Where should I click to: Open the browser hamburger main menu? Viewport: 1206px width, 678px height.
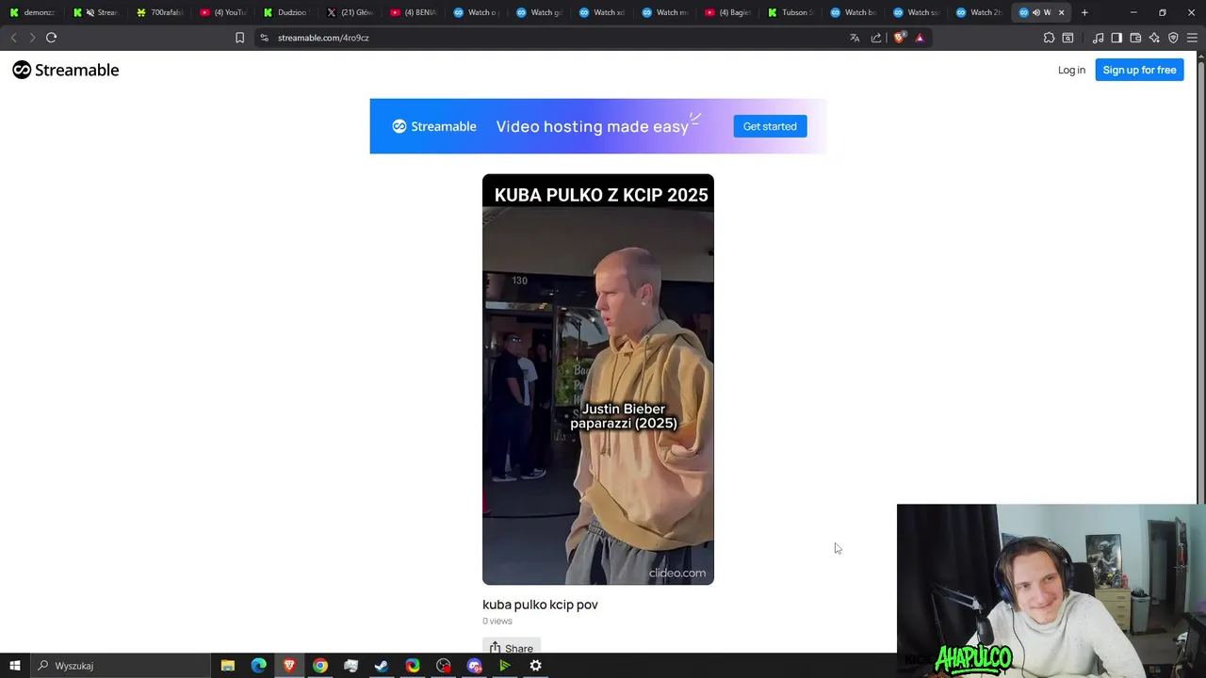pyautogui.click(x=1192, y=38)
